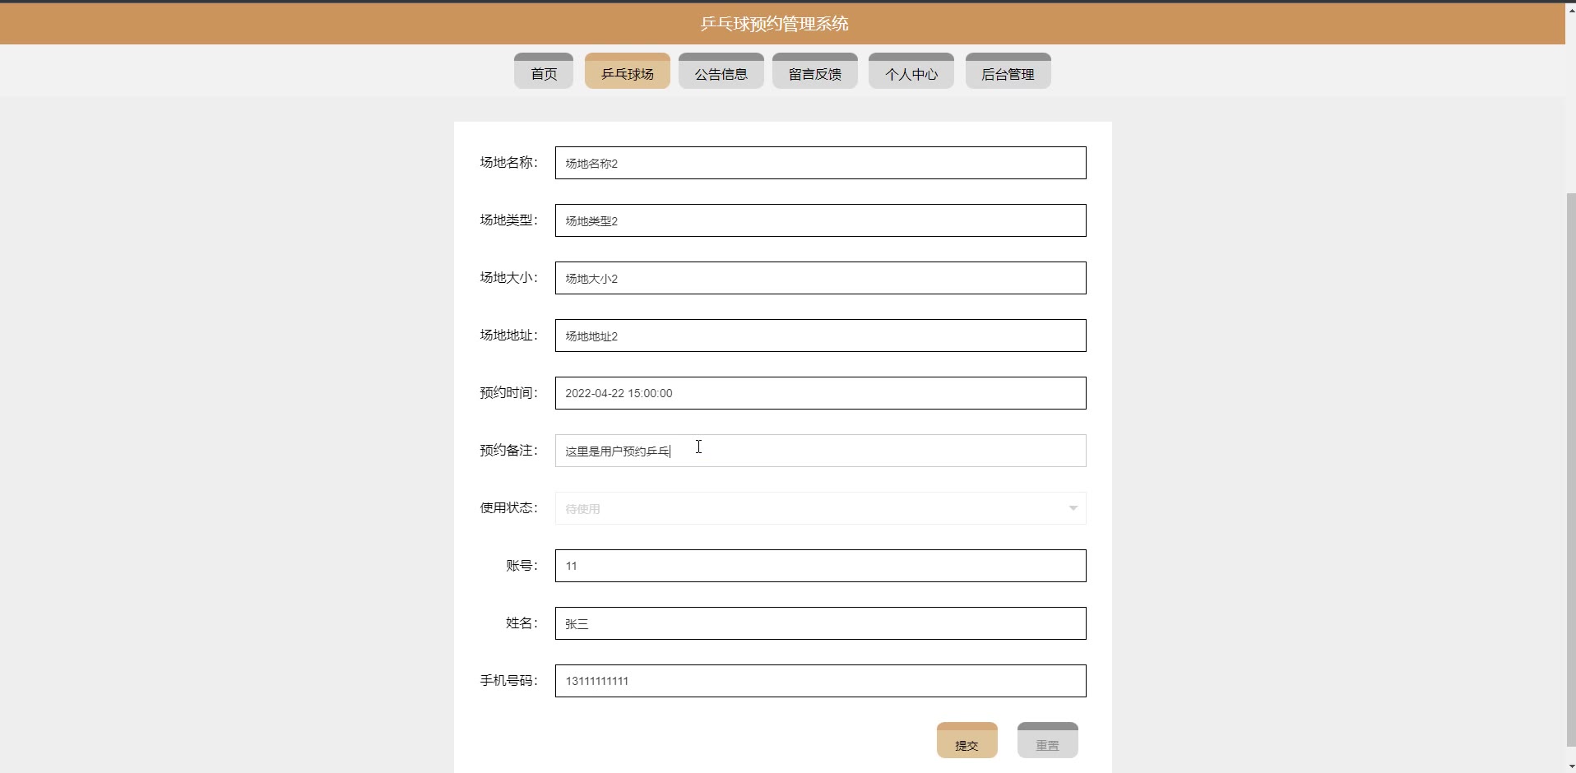The image size is (1576, 773).
Task: Submit the form with 提交 button
Action: [967, 740]
